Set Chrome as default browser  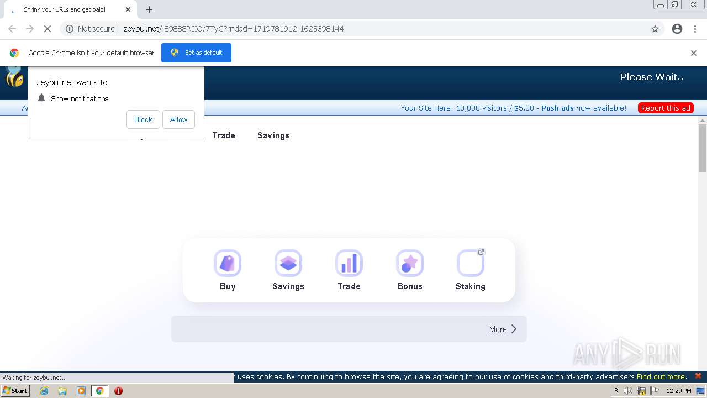(196, 53)
